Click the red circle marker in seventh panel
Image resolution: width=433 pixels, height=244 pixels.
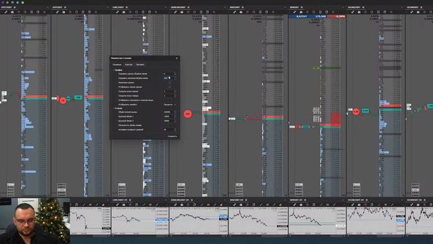pos(356,111)
